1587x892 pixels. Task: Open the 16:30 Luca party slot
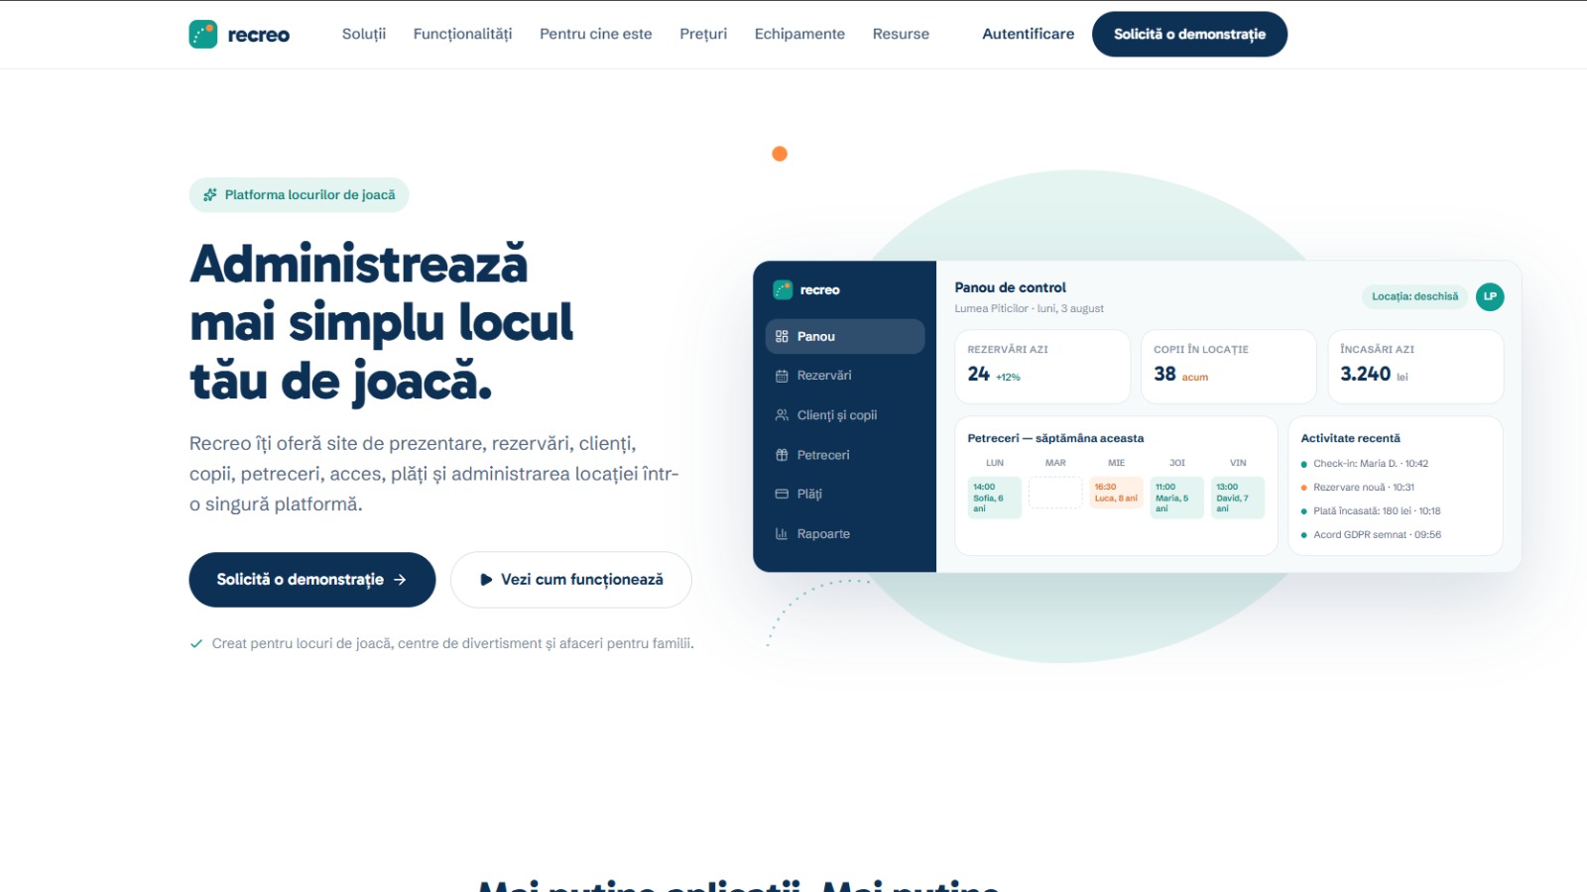[1117, 493]
